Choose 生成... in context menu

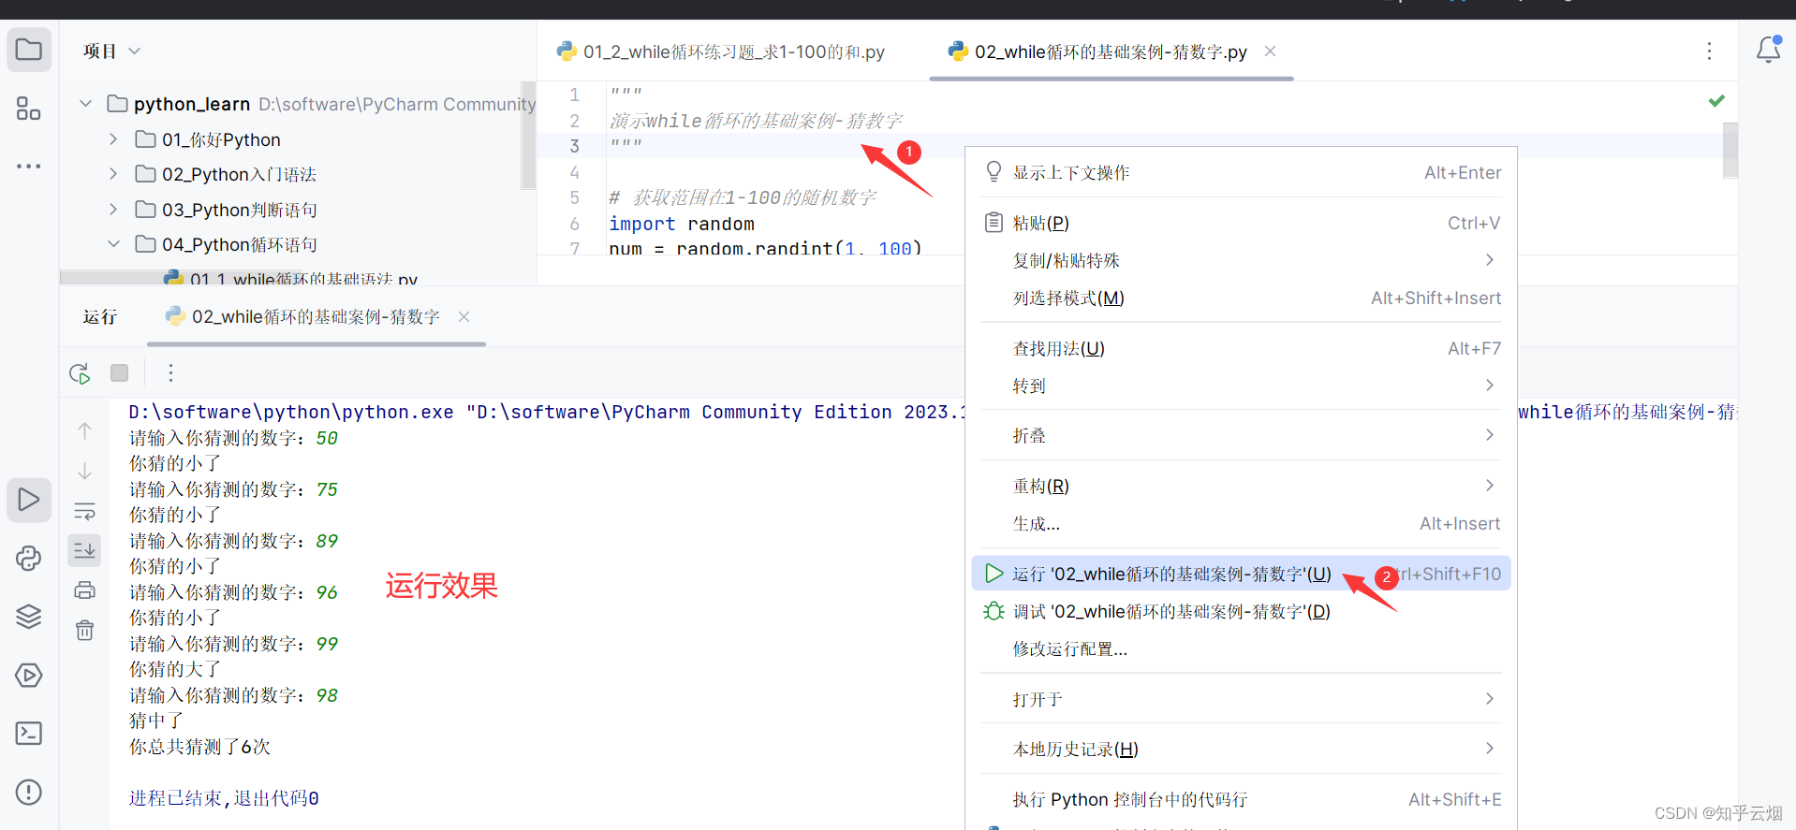click(x=1241, y=523)
